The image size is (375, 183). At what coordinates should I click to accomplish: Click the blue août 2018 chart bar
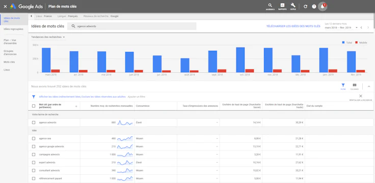click(185, 65)
